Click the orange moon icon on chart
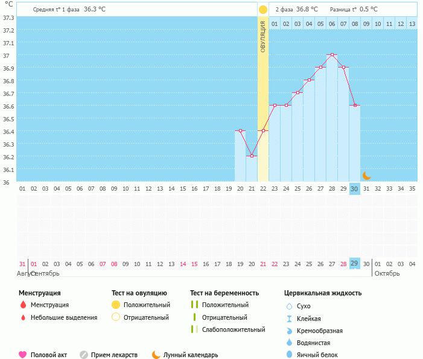The height and width of the screenshot is (359, 423). 366,175
